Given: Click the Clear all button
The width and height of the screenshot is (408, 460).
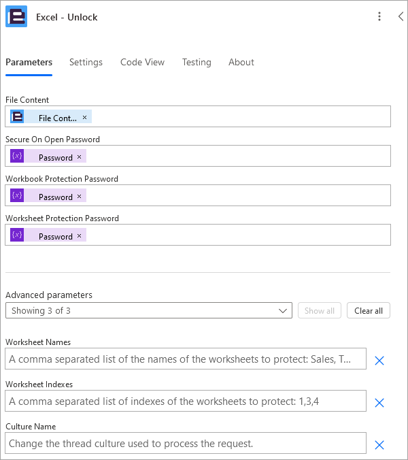Looking at the screenshot, I should [x=369, y=310].
